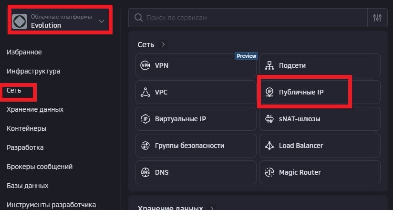Select Разработка in the sidebar
Screen dimensions: 393x210
[25, 147]
